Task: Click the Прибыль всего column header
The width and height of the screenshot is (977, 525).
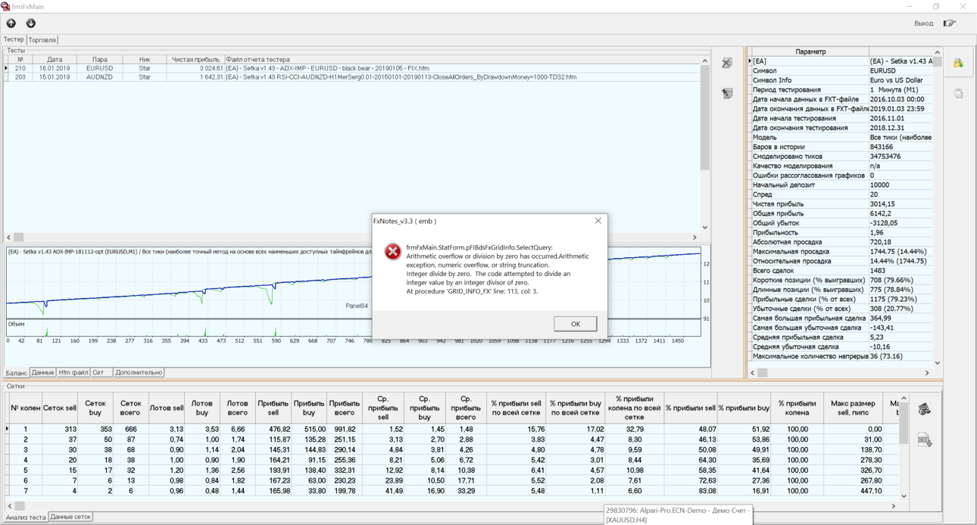Action: [345, 408]
